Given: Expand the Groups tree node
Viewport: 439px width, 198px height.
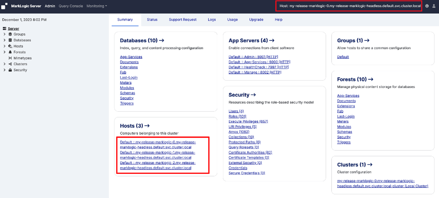Looking at the screenshot, I should 5,34.
